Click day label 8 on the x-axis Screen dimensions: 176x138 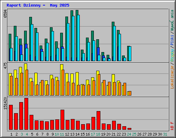(x=47, y=134)
